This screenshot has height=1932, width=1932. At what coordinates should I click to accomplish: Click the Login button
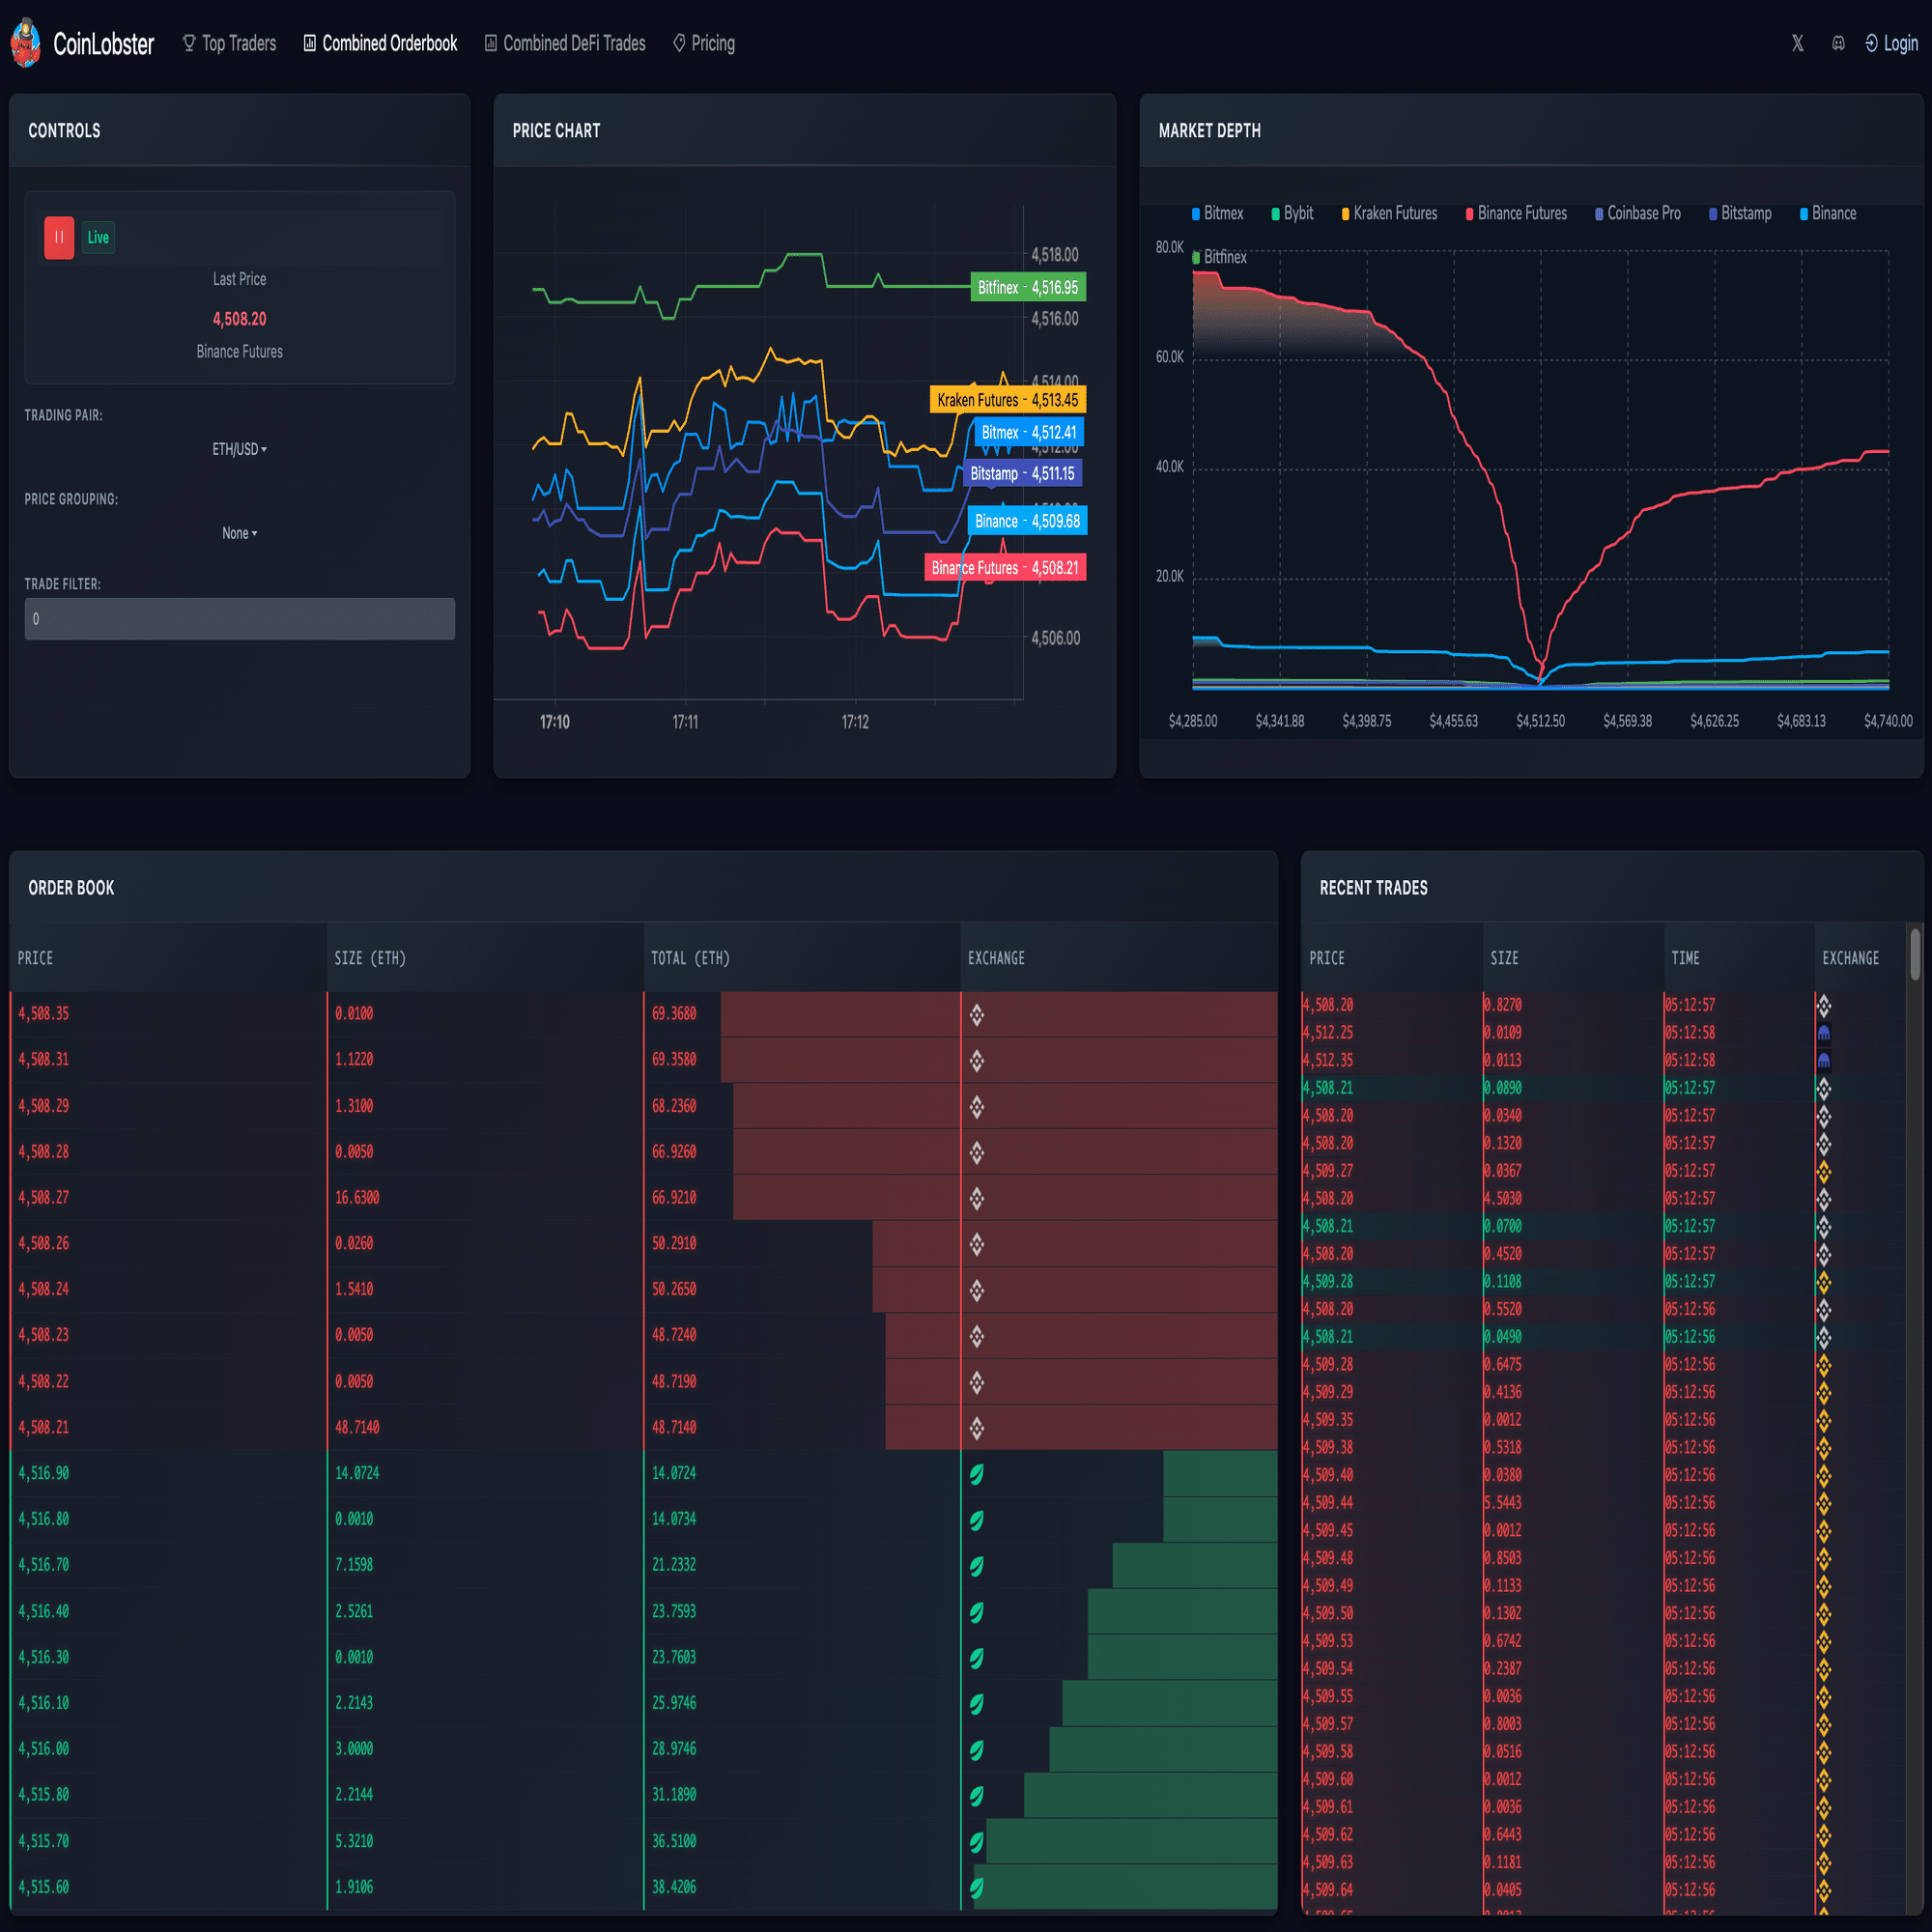(x=1891, y=43)
